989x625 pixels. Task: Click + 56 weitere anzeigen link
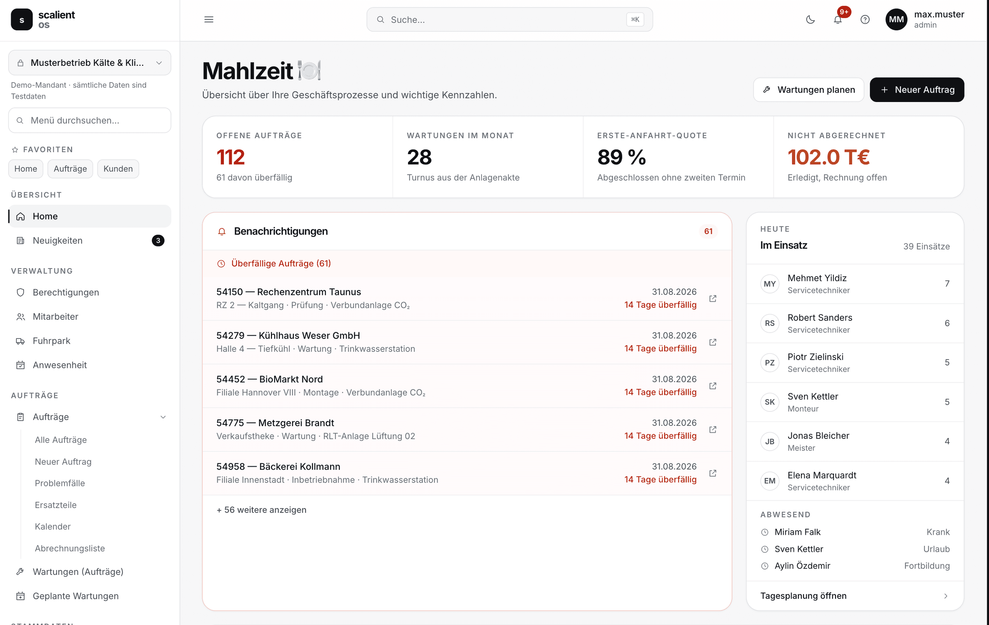(261, 510)
